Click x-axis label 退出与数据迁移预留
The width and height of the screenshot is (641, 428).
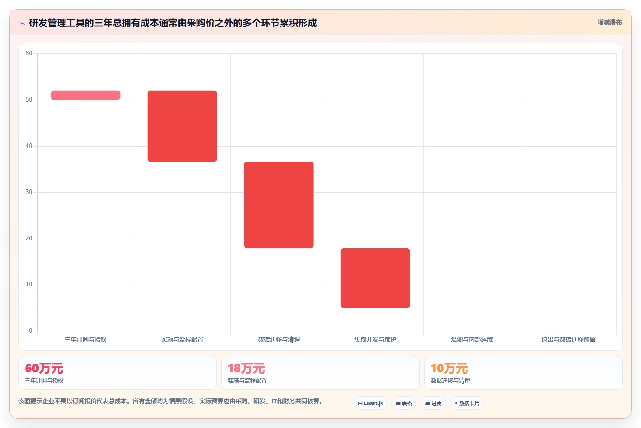tap(568, 339)
